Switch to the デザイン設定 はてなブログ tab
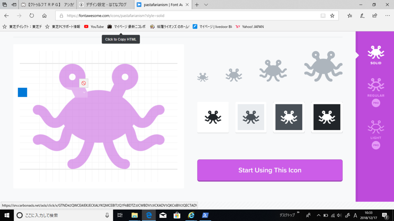394x221 pixels. [x=105, y=5]
